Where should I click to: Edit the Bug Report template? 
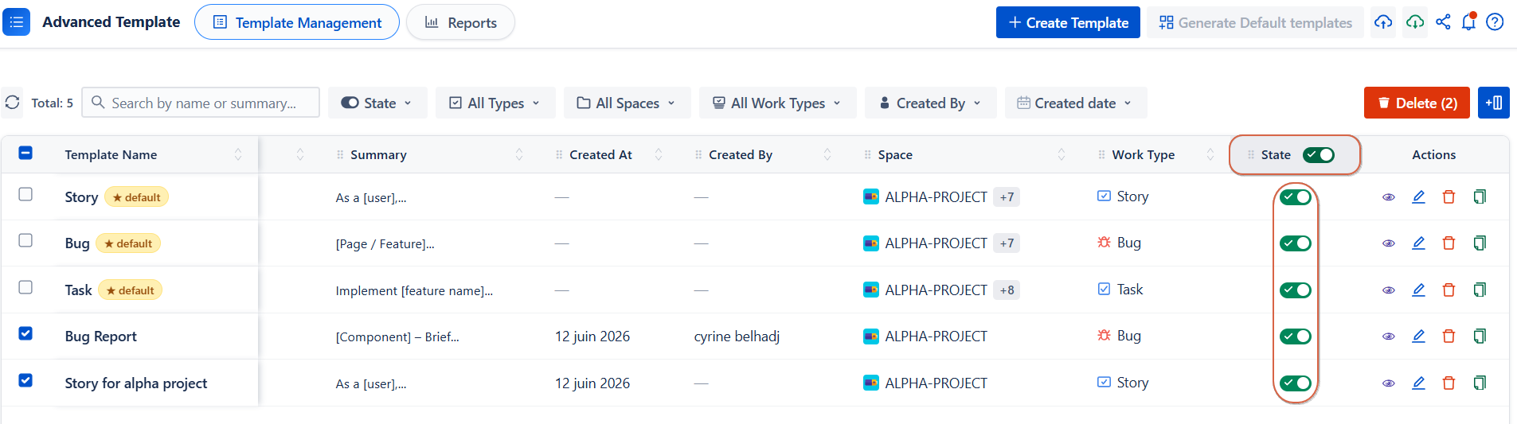(1418, 336)
